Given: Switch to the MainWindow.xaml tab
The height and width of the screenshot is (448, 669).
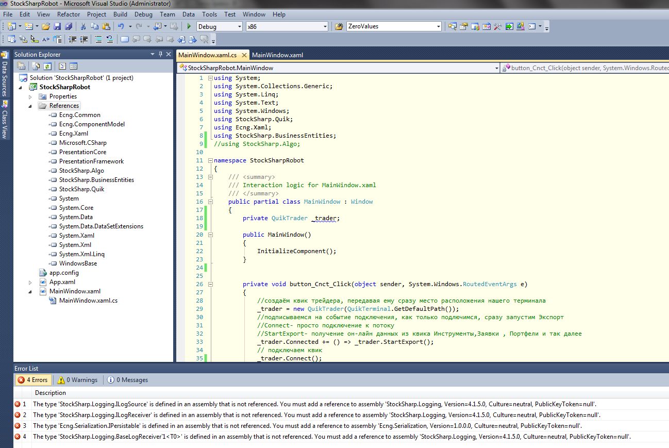Looking at the screenshot, I should click(277, 55).
